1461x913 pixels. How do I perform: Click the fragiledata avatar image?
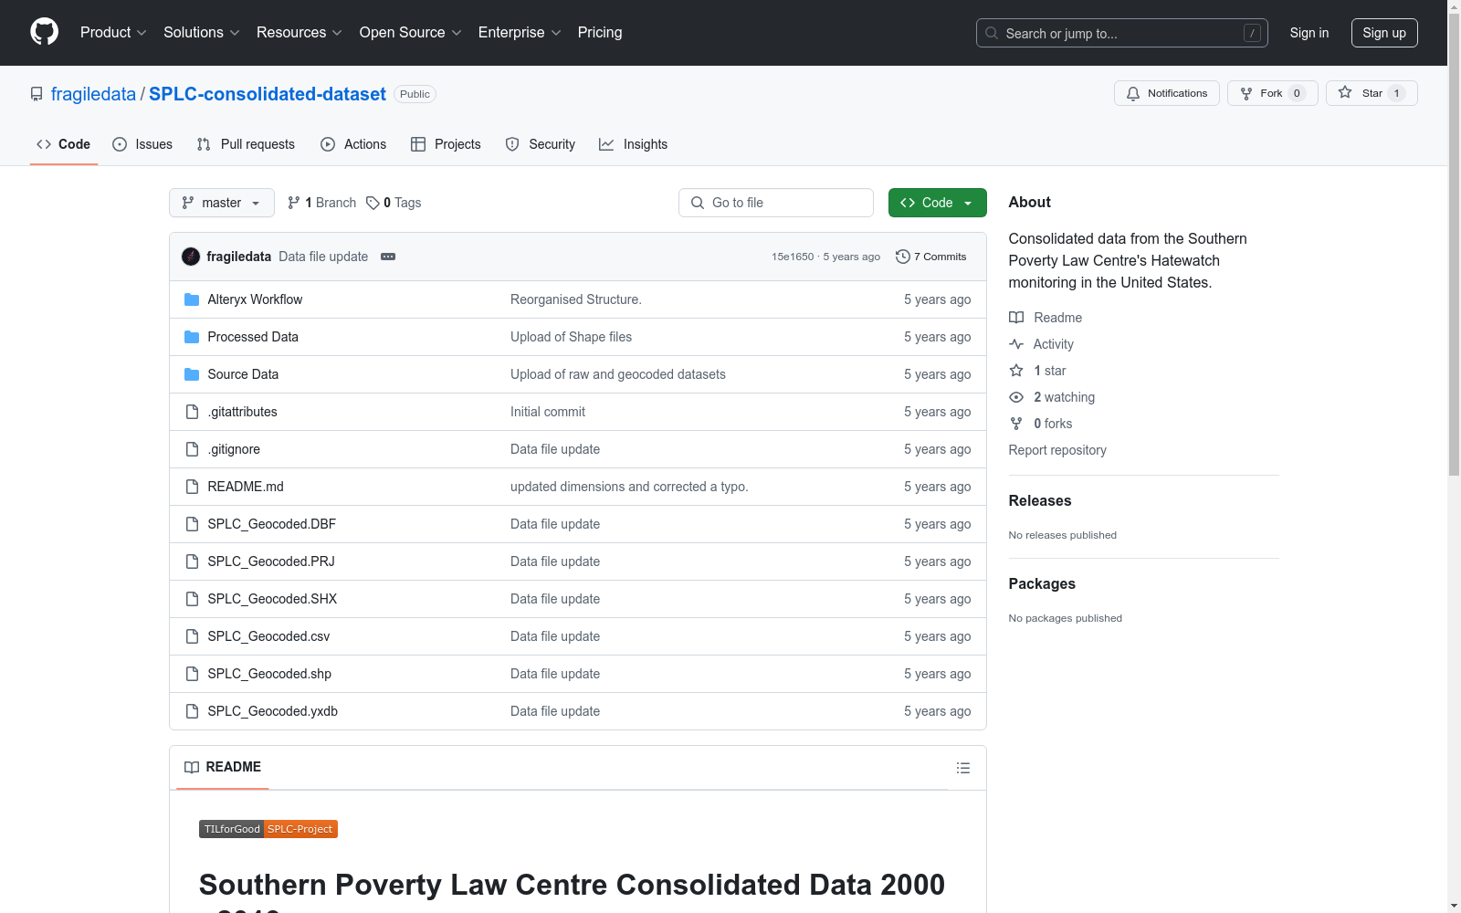point(191,257)
